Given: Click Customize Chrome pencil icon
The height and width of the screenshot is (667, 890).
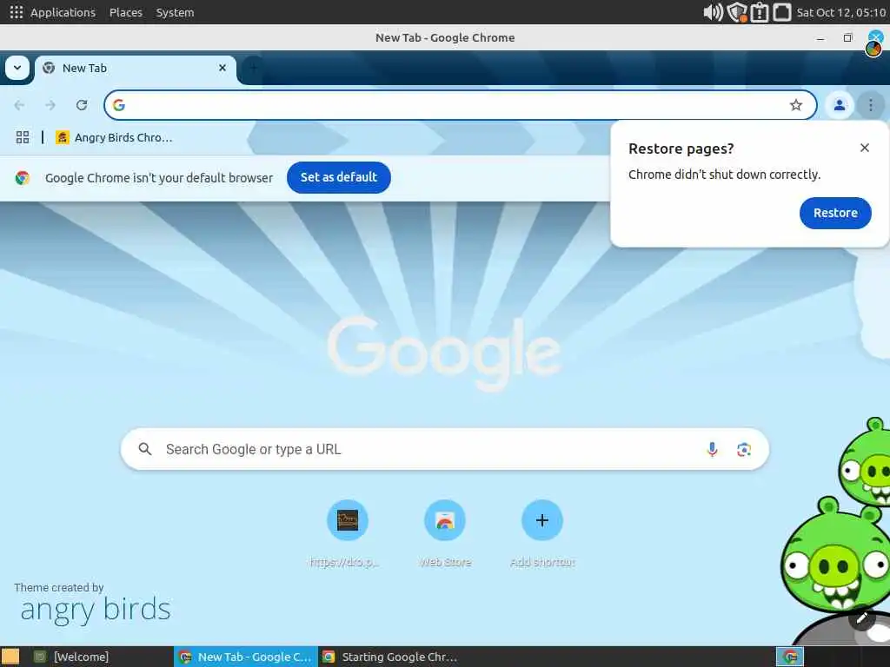Looking at the screenshot, I should [862, 618].
